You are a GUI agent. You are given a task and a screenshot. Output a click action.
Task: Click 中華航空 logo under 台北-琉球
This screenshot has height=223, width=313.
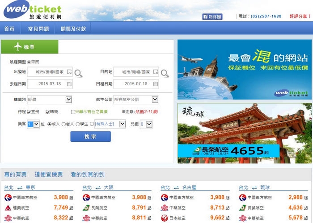[243, 218]
